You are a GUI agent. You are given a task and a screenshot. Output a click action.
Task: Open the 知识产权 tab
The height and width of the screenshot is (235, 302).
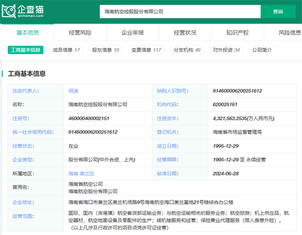click(237, 33)
